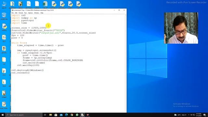Select the blank white document desktop icon
Viewport: 208px width, 117px height.
tap(37, 5)
